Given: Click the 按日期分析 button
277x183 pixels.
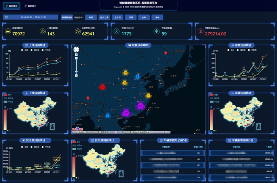Looking at the screenshot, I should coord(67,17).
